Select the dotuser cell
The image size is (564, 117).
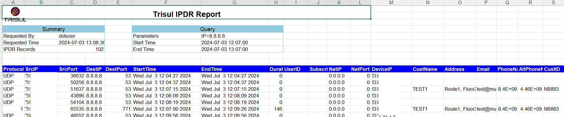[81, 36]
